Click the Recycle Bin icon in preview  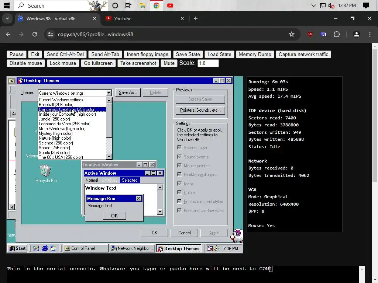(45, 171)
